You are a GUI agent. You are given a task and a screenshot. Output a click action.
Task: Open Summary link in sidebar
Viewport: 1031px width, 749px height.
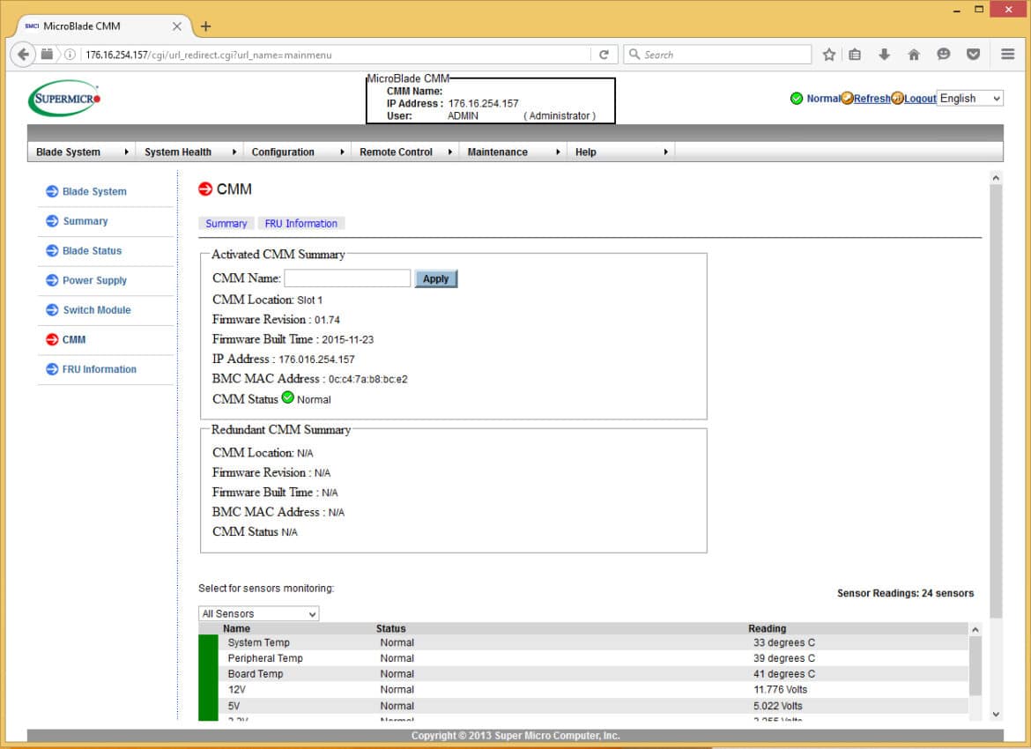(x=85, y=221)
